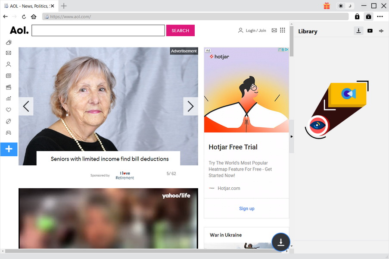Show next slide with right chevron

pyautogui.click(x=190, y=106)
